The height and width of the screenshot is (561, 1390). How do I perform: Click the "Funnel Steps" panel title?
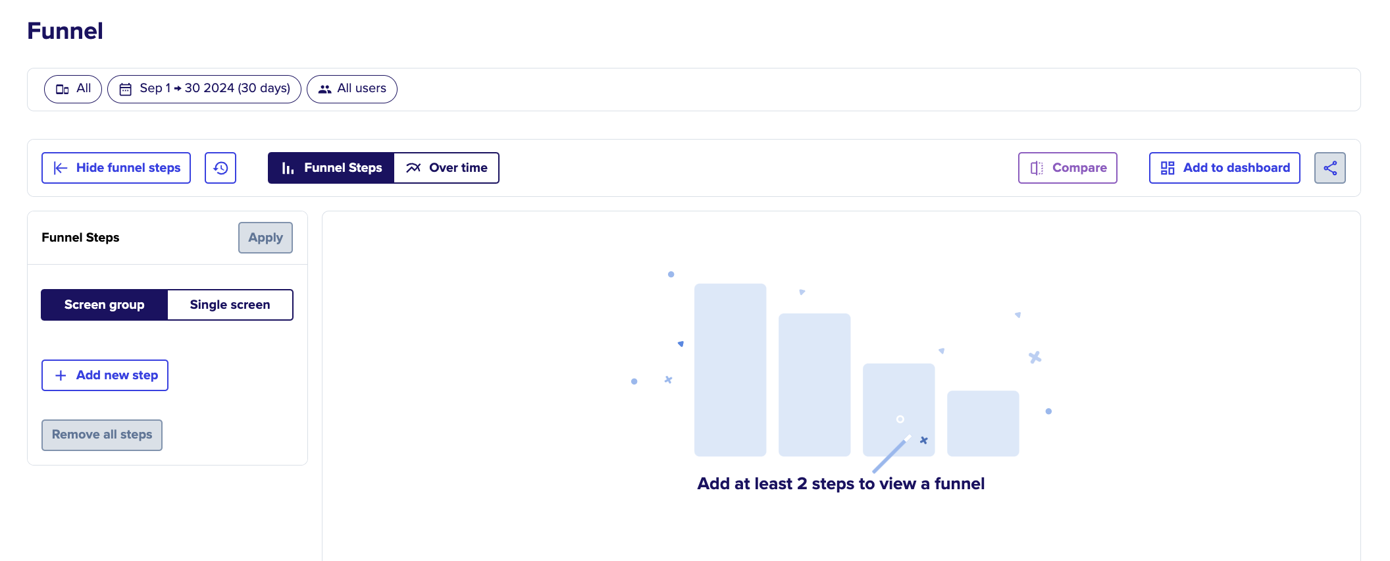(80, 238)
